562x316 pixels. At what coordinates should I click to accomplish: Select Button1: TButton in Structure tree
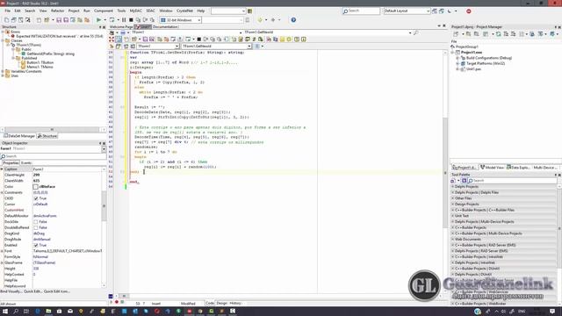[x=40, y=62]
